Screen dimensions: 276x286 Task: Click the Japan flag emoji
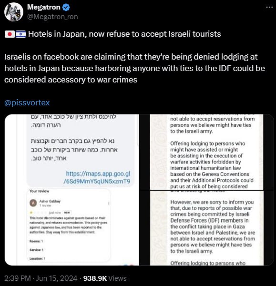pyautogui.click(x=10, y=34)
